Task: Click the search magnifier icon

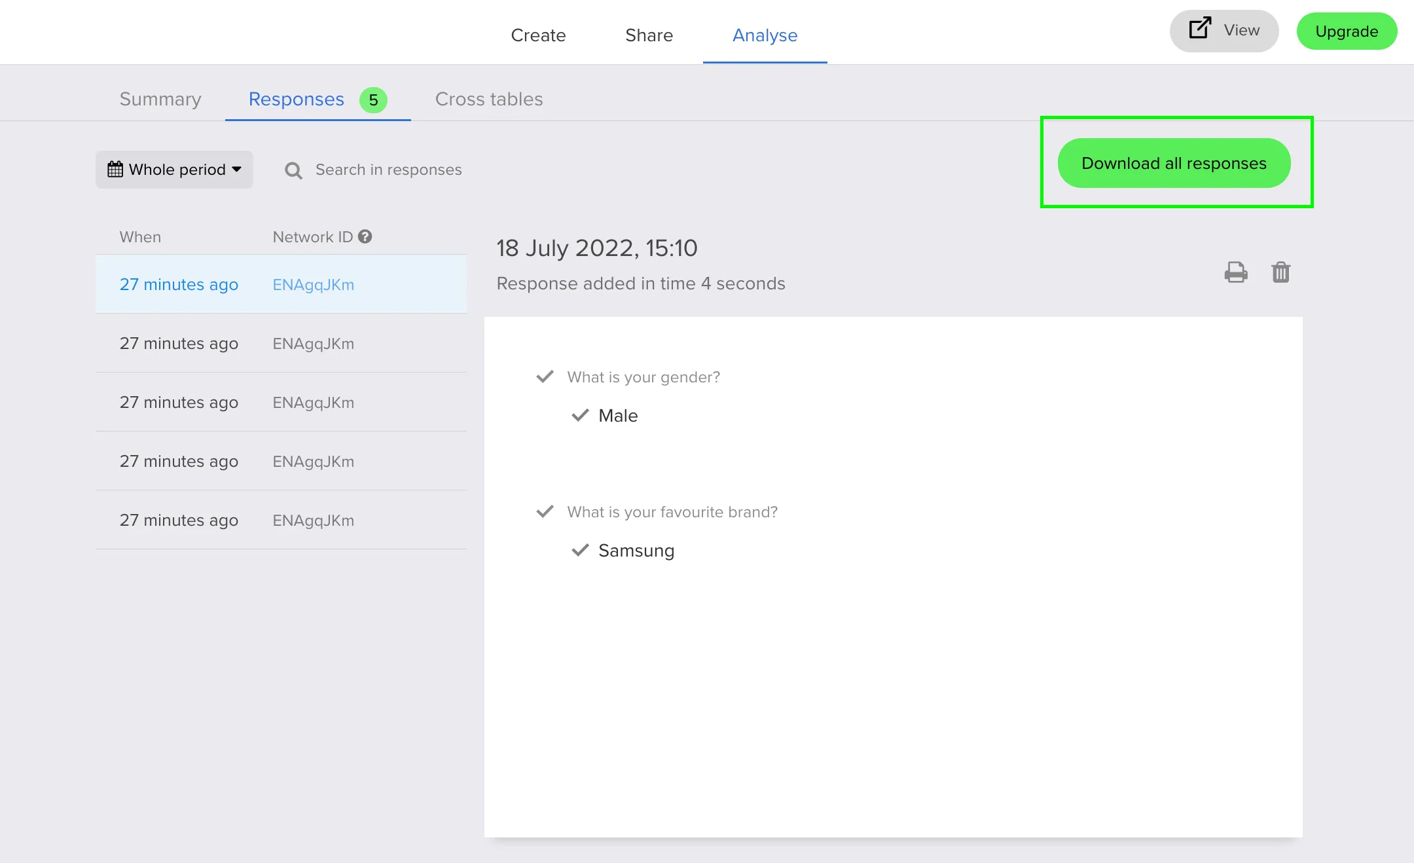Action: point(293,170)
